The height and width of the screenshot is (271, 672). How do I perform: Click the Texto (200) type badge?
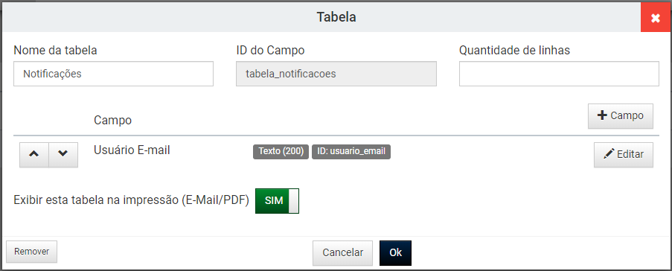pos(281,151)
